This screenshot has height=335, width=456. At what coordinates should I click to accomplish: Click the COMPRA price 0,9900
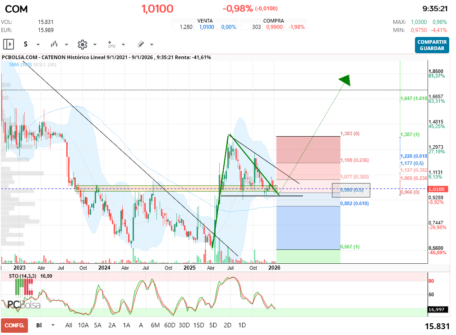(x=275, y=27)
